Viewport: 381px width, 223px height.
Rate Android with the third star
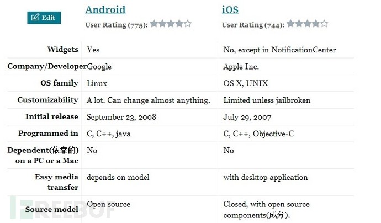pyautogui.click(x=171, y=24)
